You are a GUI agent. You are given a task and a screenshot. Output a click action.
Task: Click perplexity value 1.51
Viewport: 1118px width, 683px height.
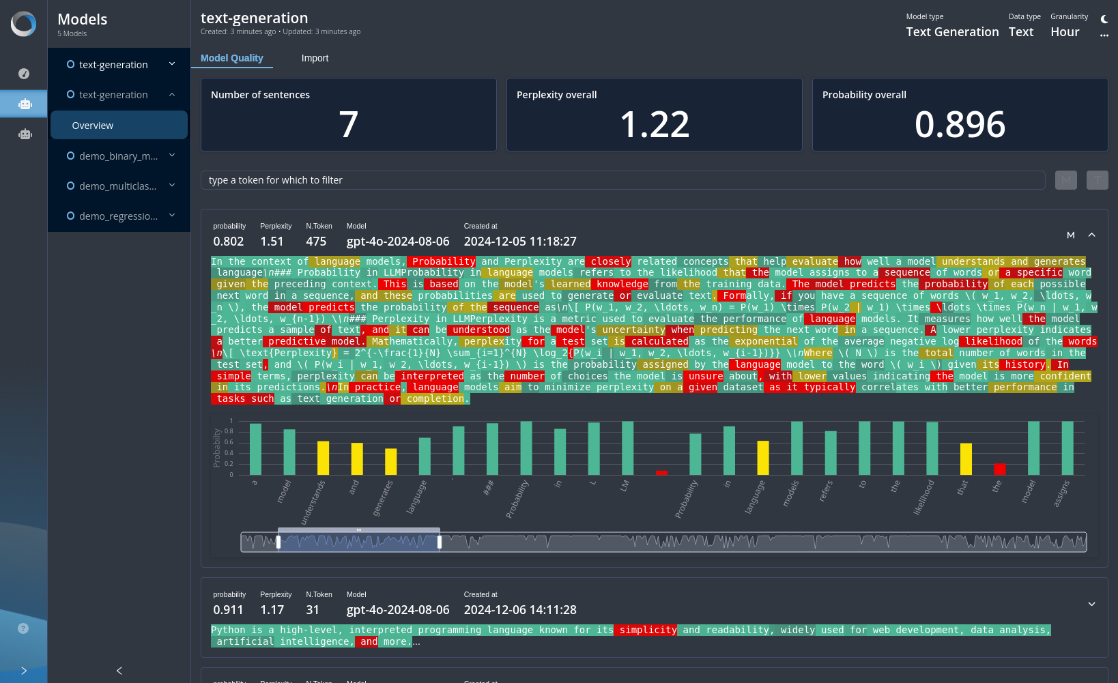(x=272, y=242)
